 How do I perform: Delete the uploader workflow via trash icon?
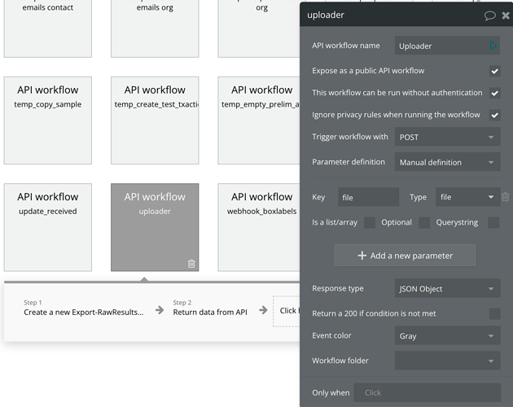pos(191,264)
